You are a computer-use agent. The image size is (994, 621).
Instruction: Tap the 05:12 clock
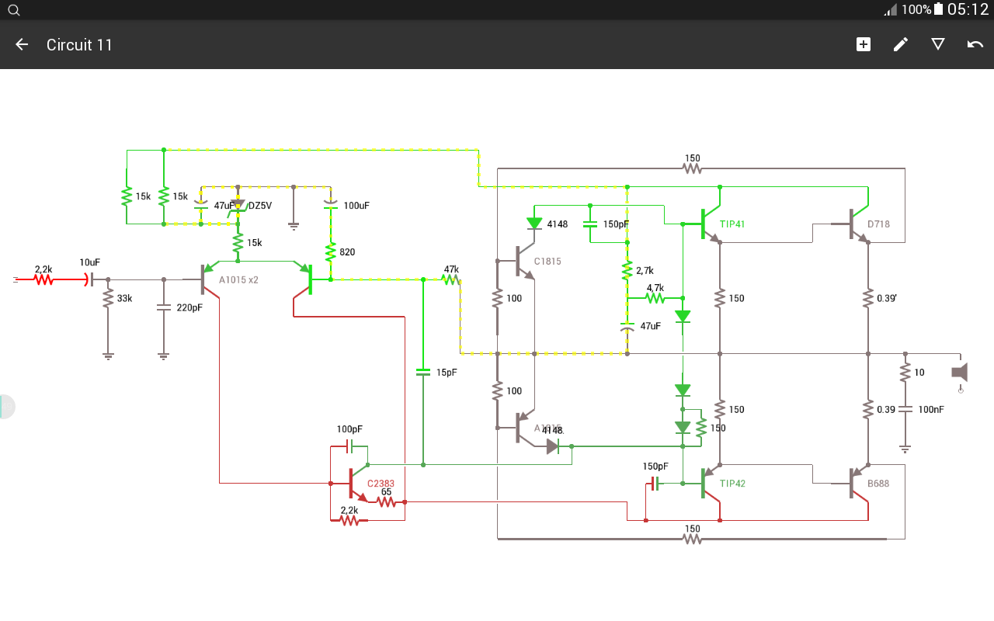(968, 9)
